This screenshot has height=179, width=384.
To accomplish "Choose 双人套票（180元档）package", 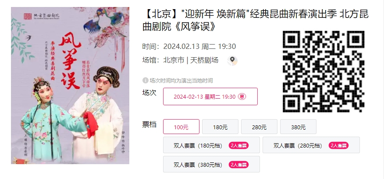I will click(211, 145).
